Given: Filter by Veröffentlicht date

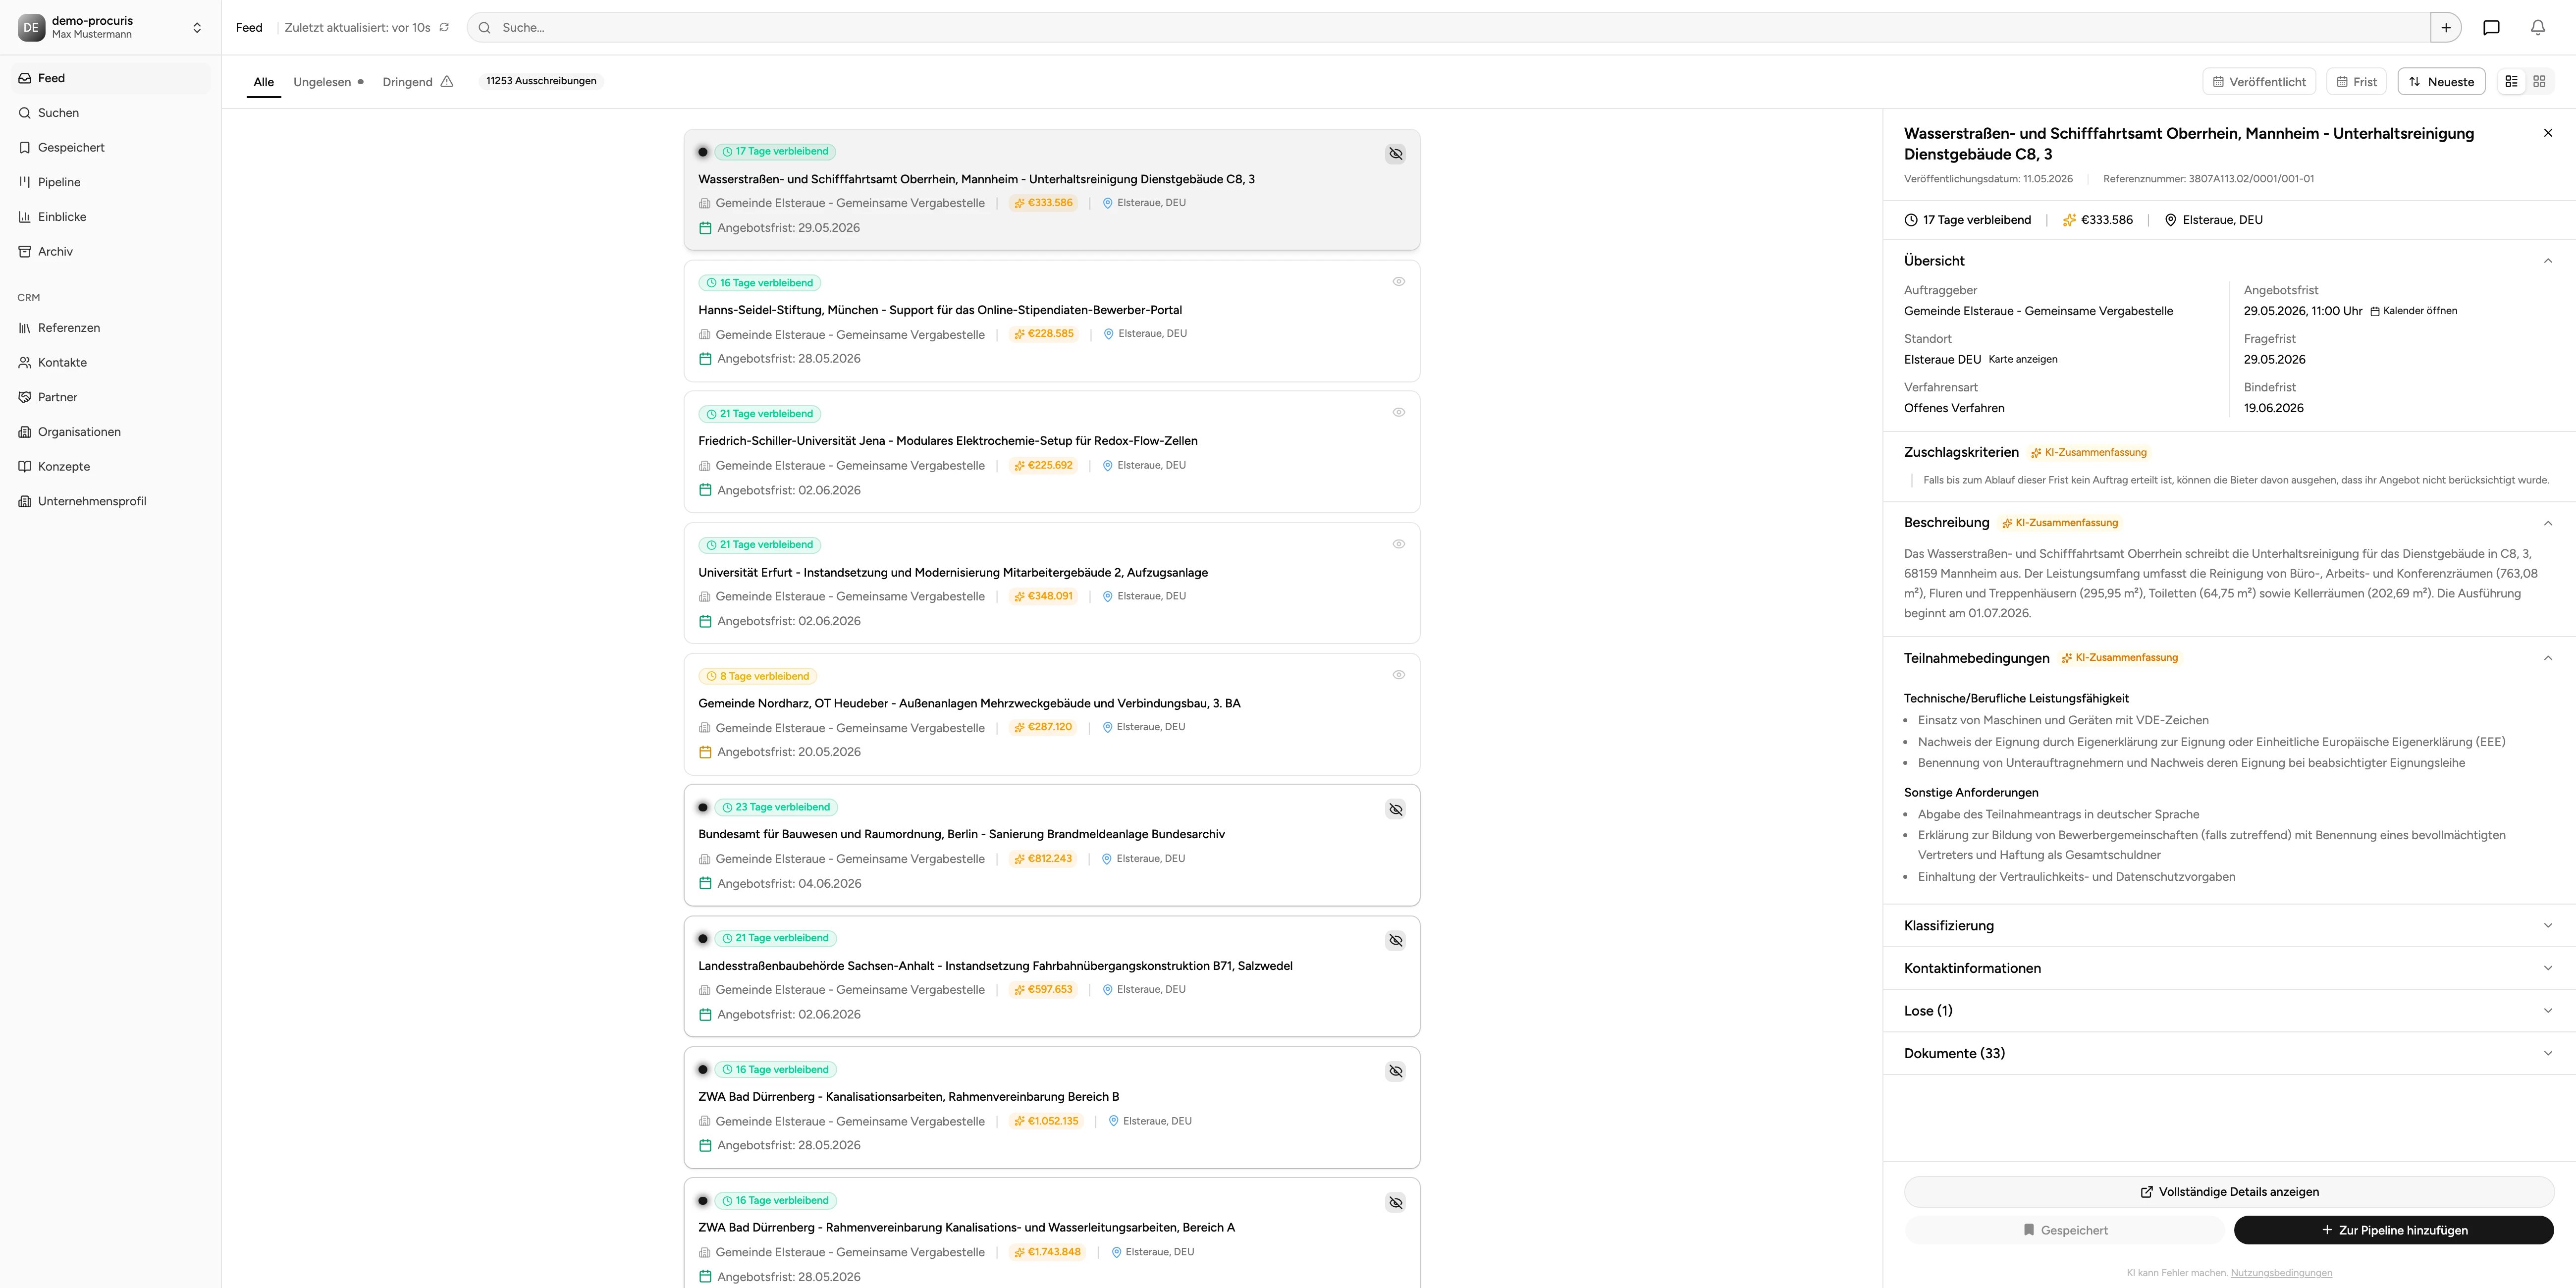Looking at the screenshot, I should click(2259, 82).
